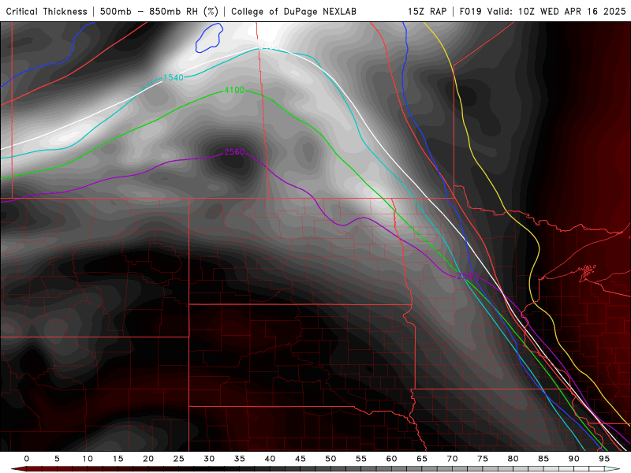
Task: Click the "95" tick on the RH color scale
Action: [x=604, y=459]
